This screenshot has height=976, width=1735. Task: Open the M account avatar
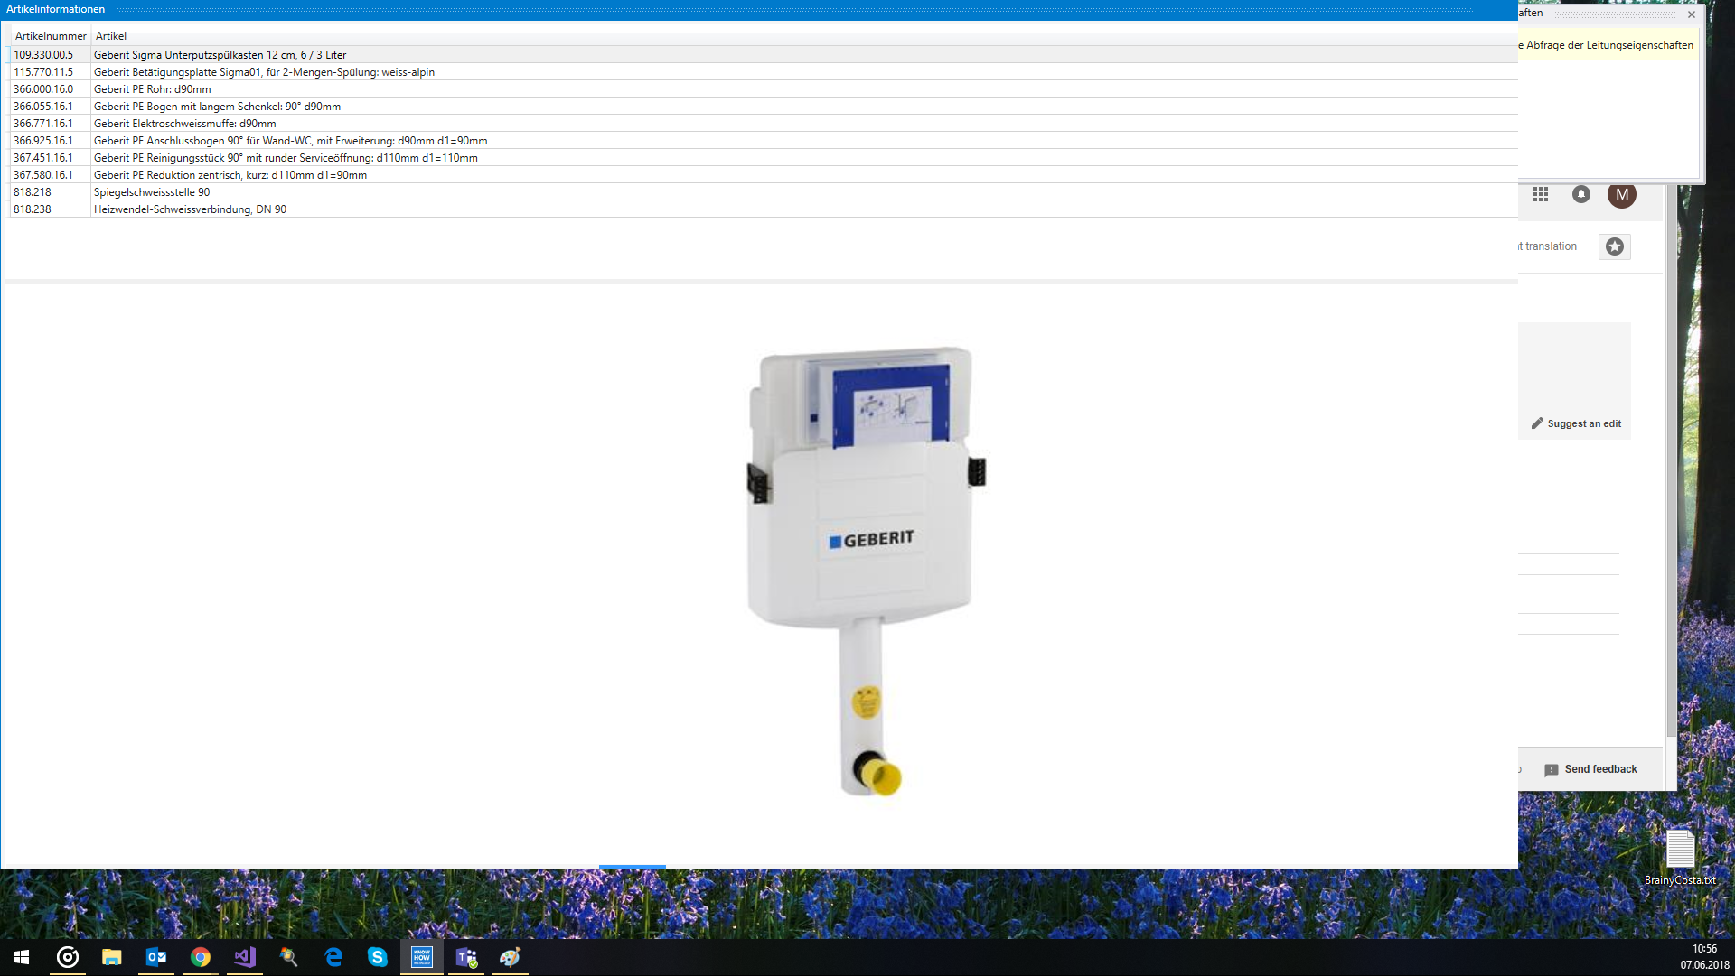[1622, 194]
